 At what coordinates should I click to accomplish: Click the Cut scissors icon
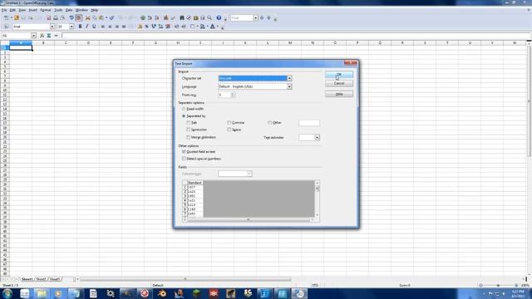pyautogui.click(x=88, y=17)
